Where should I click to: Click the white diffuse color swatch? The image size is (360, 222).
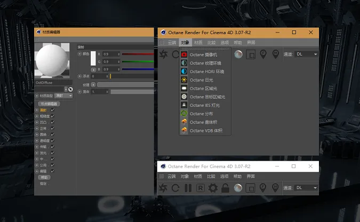pyautogui.click(x=93, y=58)
